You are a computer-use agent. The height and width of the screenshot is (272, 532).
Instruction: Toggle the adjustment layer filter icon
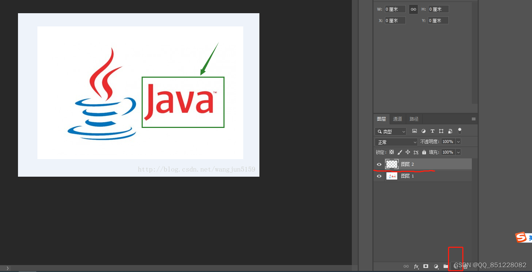(423, 131)
